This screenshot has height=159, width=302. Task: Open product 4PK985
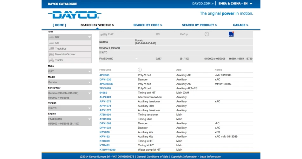(x=104, y=75)
